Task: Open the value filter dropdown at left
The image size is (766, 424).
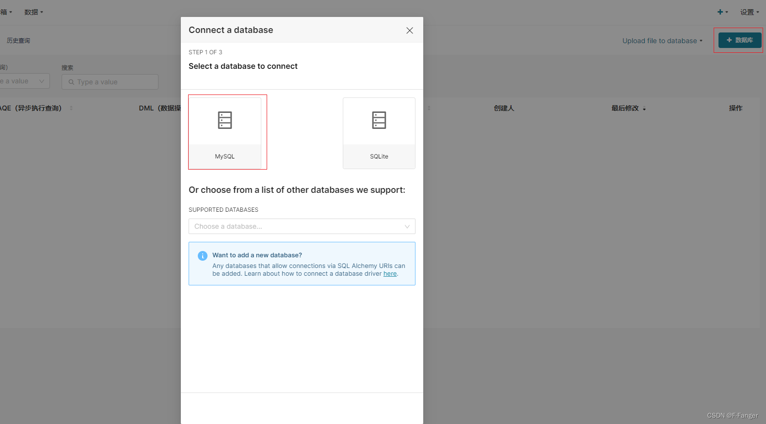Action: [x=24, y=81]
